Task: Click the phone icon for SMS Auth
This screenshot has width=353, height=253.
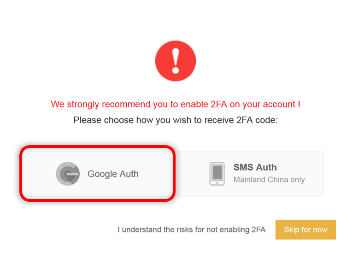Action: pyautogui.click(x=217, y=173)
